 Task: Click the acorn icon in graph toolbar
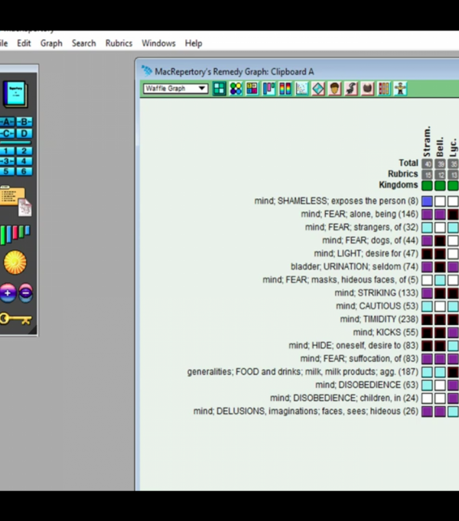pyautogui.click(x=335, y=89)
